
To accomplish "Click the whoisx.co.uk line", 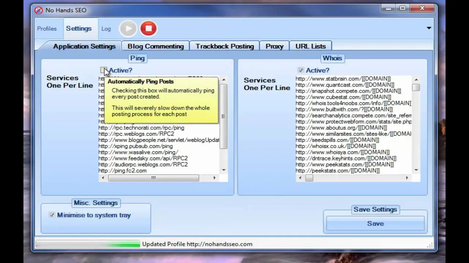I will click(x=336, y=146).
